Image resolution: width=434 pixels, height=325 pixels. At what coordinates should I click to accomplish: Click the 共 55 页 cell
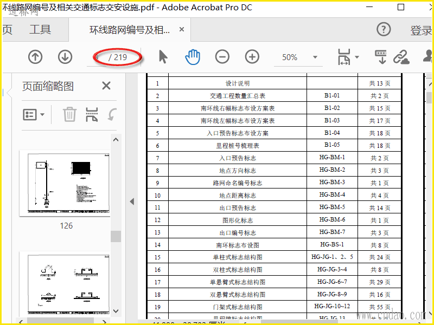[379, 307]
